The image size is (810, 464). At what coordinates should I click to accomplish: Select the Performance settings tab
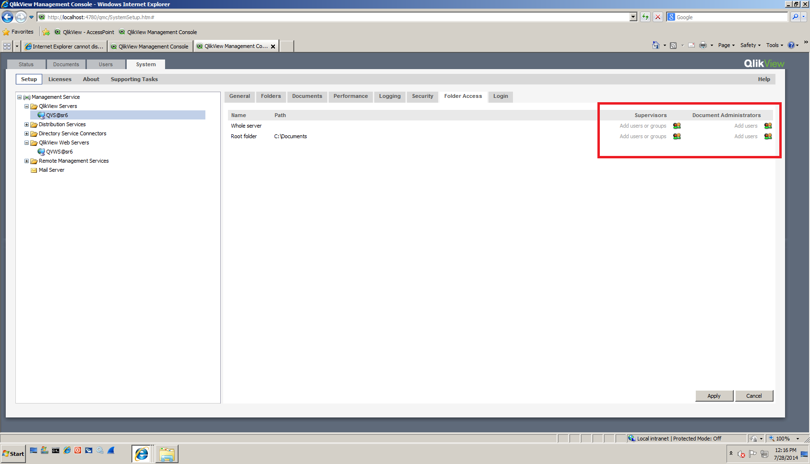point(351,96)
